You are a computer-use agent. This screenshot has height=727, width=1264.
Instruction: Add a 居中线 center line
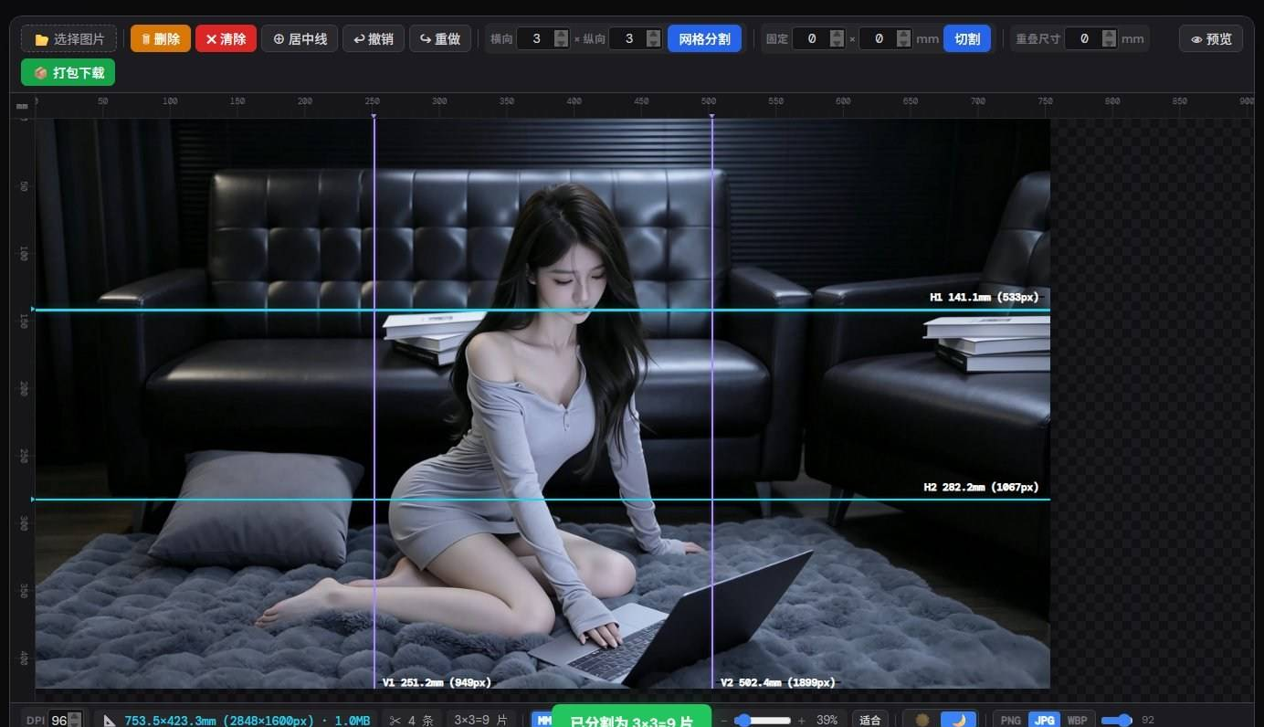click(x=300, y=39)
